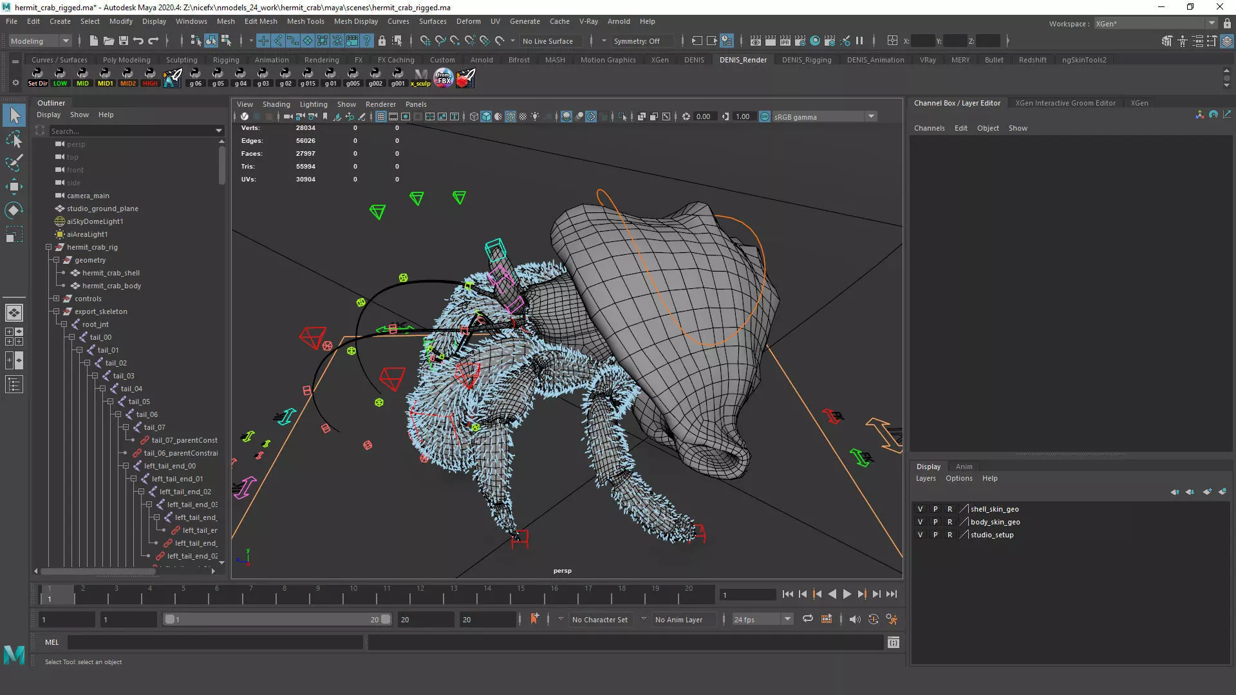Collapse the export_skeleton node
The height and width of the screenshot is (695, 1236).
pyautogui.click(x=56, y=311)
